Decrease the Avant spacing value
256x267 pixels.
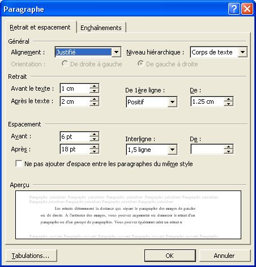click(94, 139)
